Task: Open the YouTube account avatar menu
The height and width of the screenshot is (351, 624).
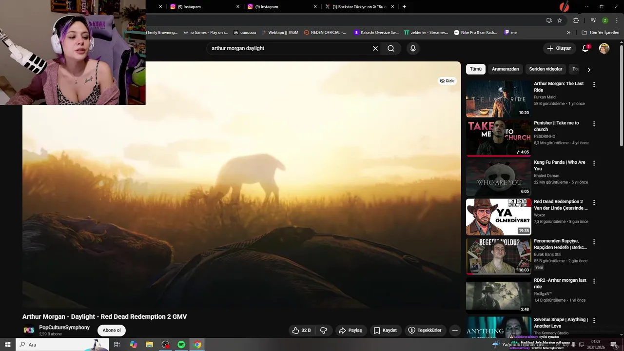Action: click(604, 48)
